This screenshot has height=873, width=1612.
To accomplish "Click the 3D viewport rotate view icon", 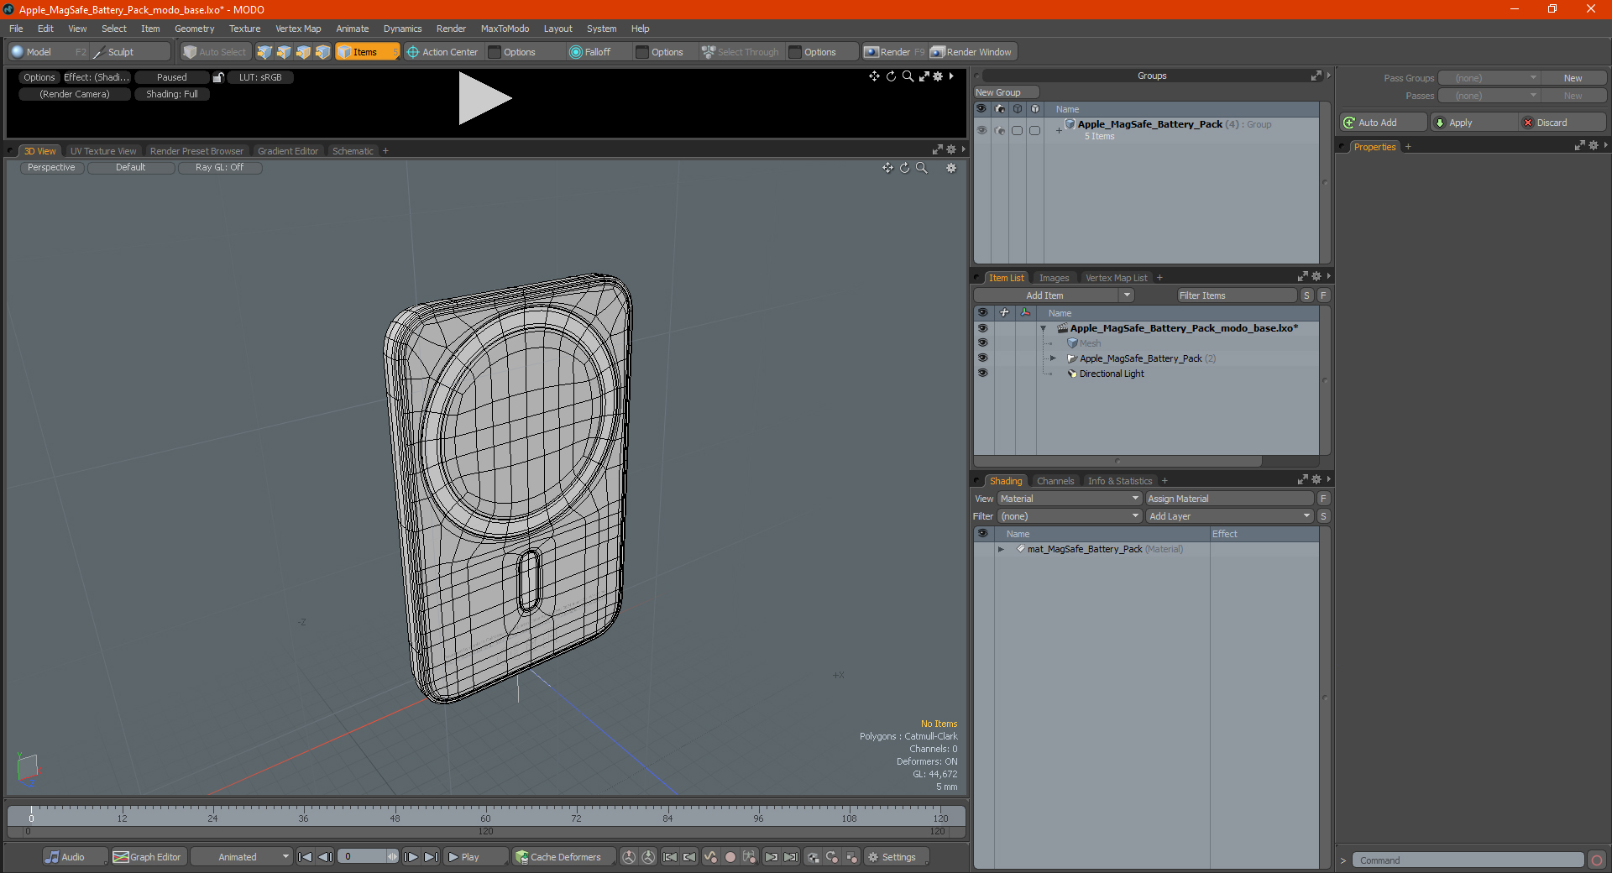I will coord(904,168).
